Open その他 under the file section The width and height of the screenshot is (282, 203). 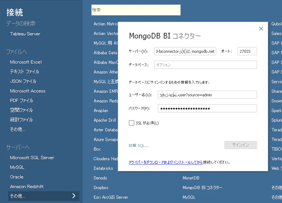coord(18,130)
